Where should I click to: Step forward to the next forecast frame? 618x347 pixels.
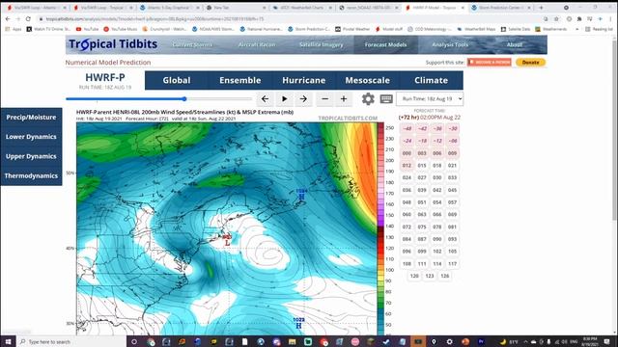303,98
